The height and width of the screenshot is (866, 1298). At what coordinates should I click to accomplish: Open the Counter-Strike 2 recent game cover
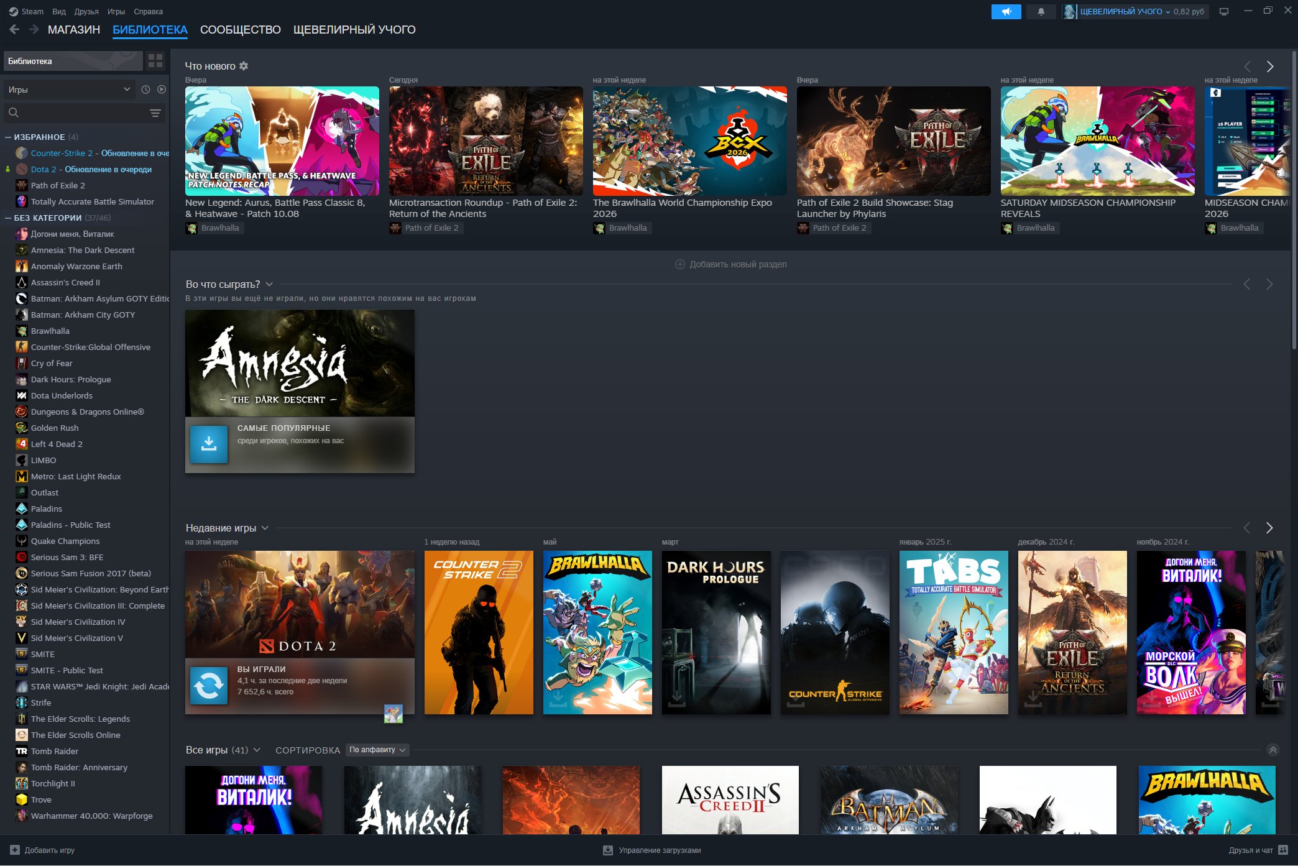point(479,632)
